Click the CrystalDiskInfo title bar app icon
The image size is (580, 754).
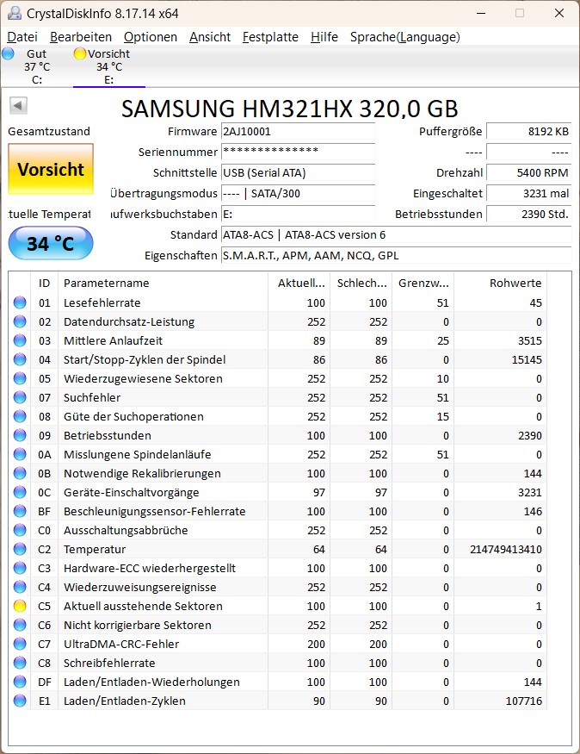point(15,13)
